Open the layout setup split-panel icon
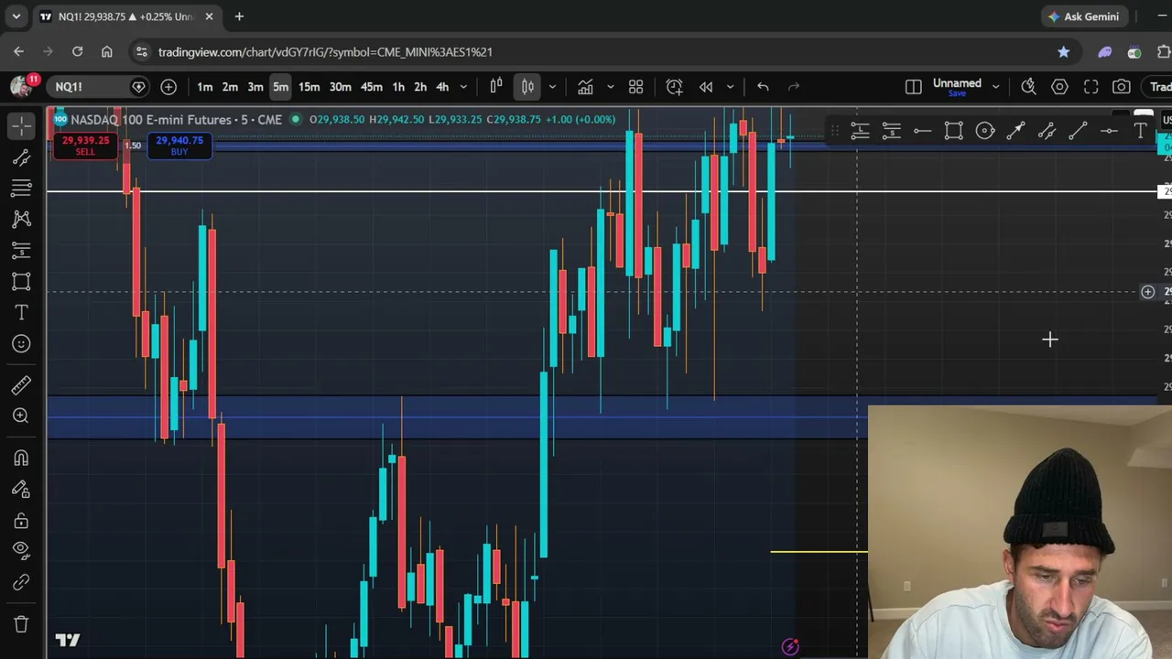Image resolution: width=1172 pixels, height=659 pixels. (913, 87)
